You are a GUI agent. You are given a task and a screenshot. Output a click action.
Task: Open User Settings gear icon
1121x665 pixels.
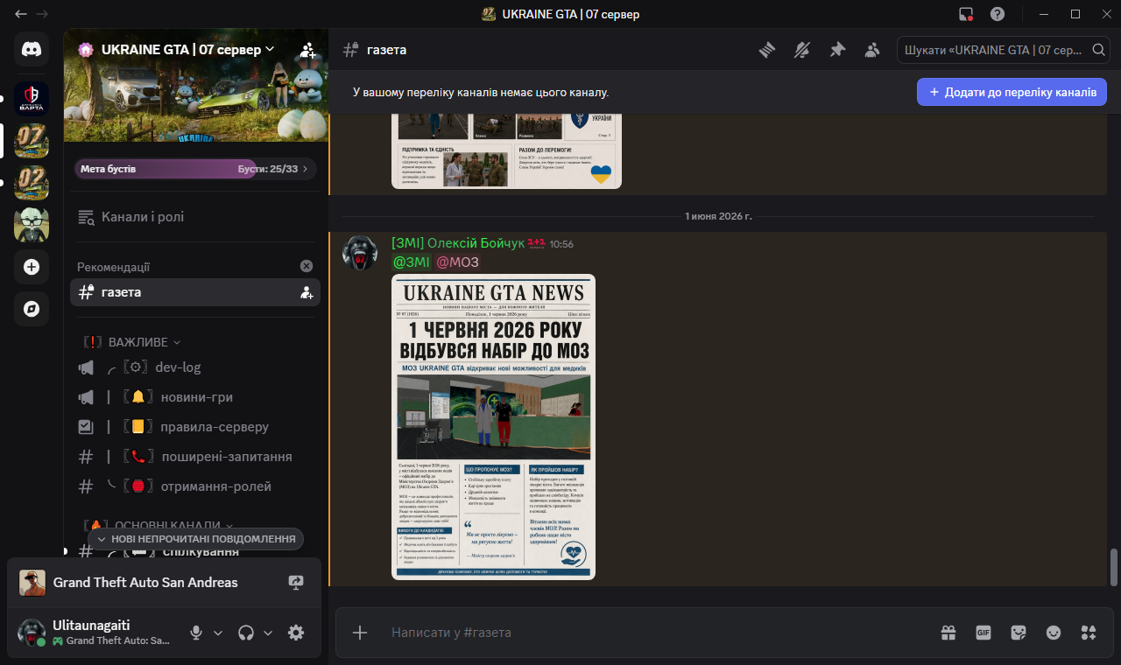296,633
